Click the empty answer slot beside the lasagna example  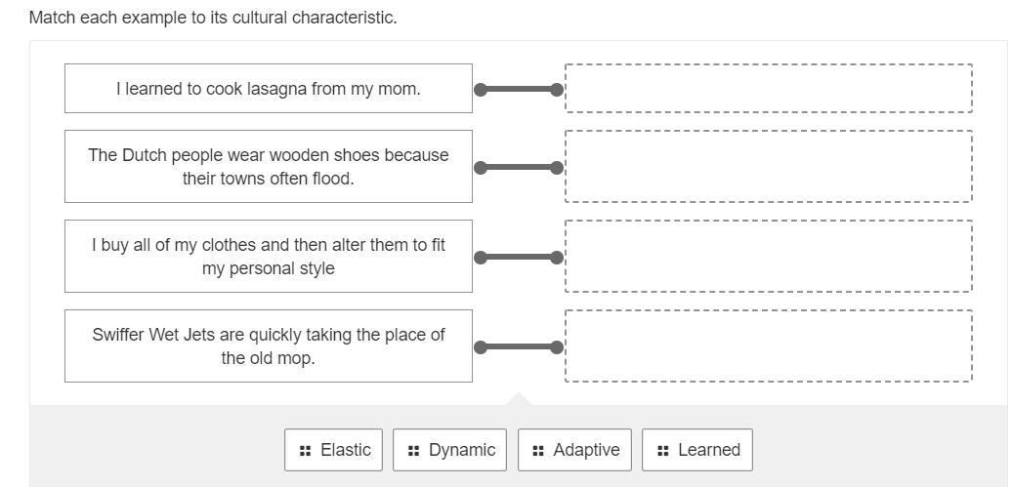point(768,89)
